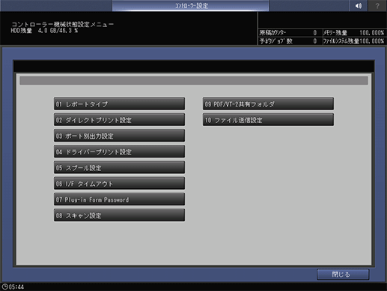Image resolution: width=387 pixels, height=291 pixels.
Task: Click the speaker sound icon
Action: 359,5
